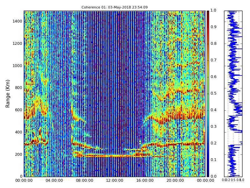Select the 1200 range tick label
The image size is (250, 188).
point(17,44)
